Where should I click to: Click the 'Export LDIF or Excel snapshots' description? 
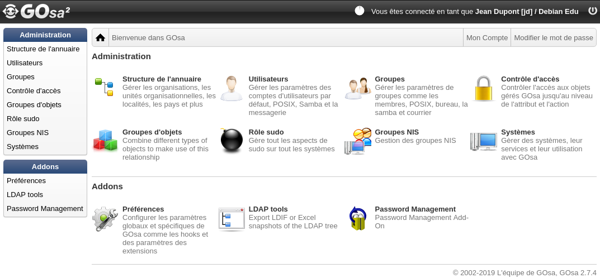293,222
